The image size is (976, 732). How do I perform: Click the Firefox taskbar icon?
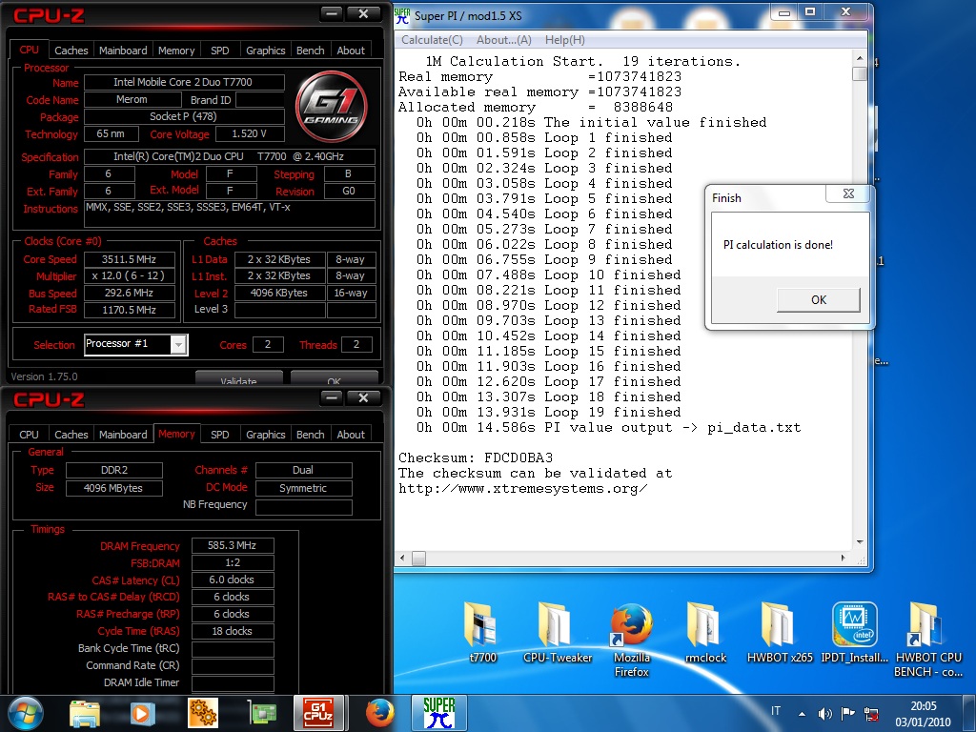379,713
